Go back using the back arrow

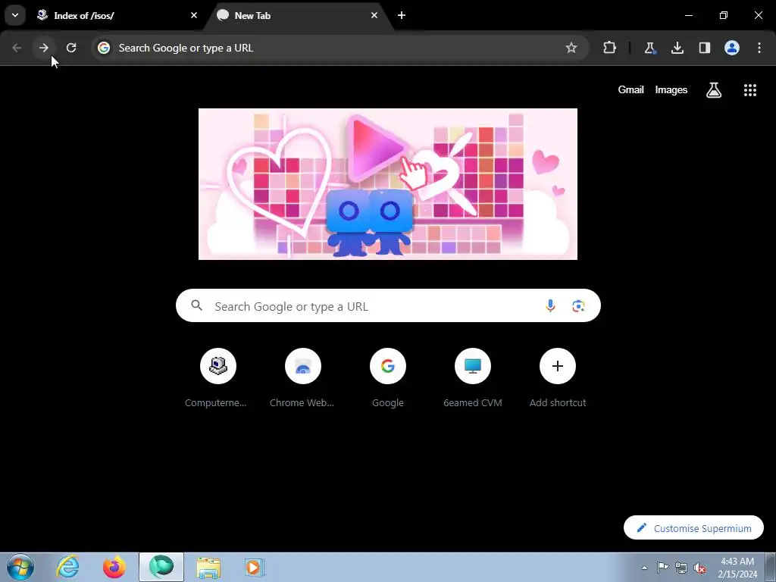click(x=17, y=48)
